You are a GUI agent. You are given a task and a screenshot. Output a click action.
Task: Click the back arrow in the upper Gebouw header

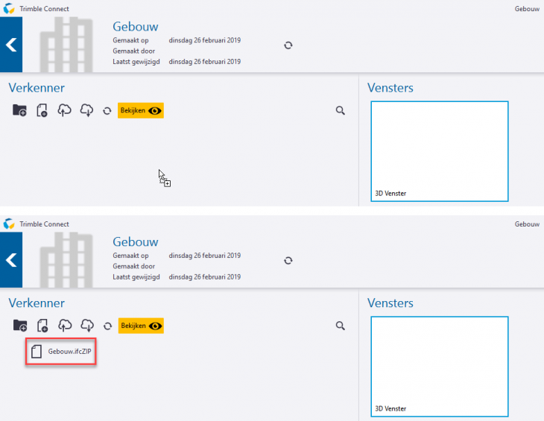pyautogui.click(x=11, y=45)
